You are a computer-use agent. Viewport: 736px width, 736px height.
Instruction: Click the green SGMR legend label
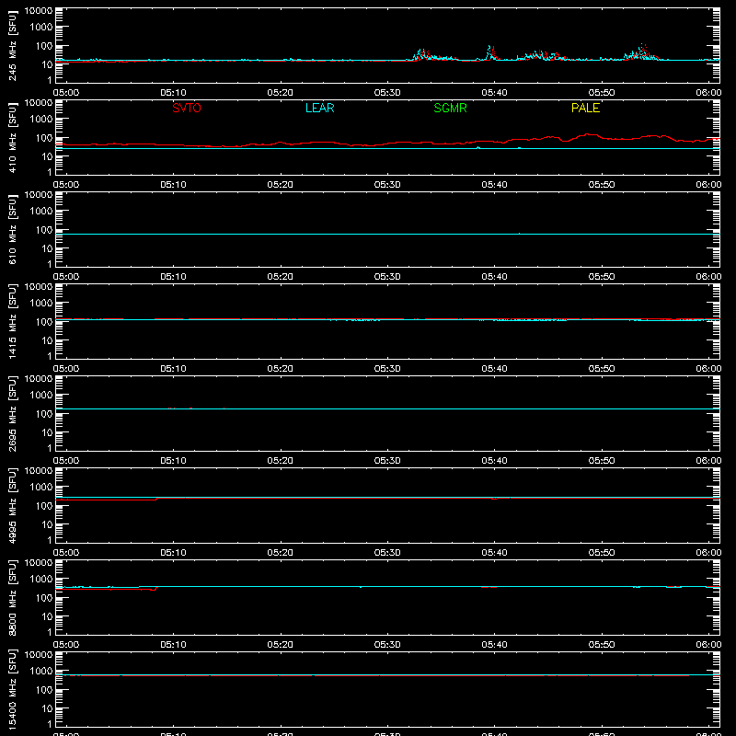[x=450, y=108]
